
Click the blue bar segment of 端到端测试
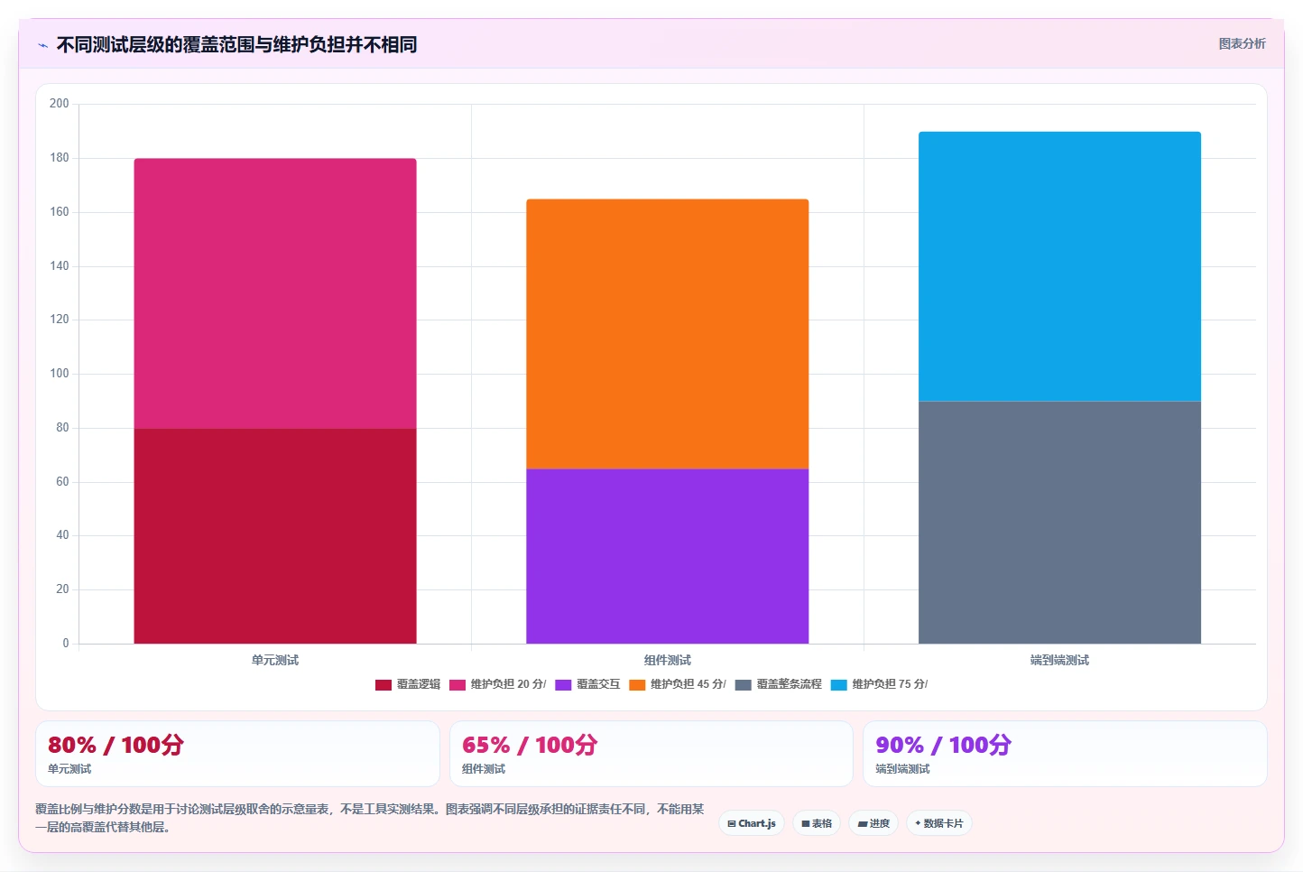pos(1059,266)
